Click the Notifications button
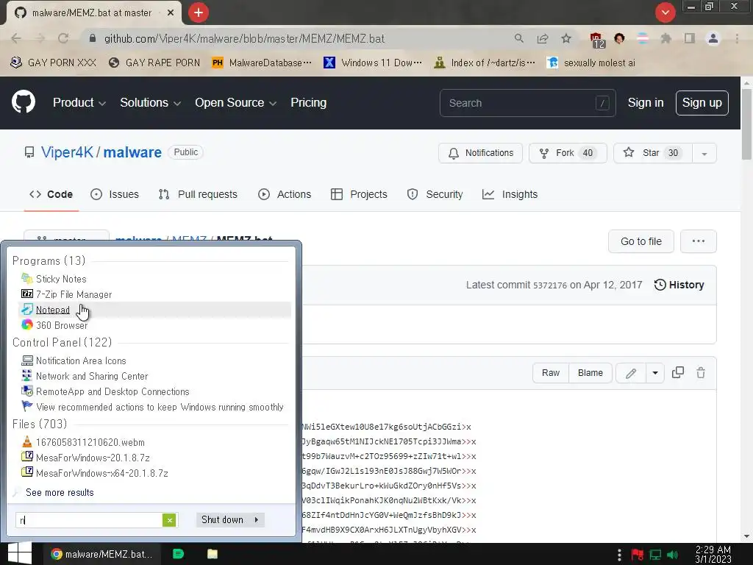Screen dimensions: 753x565 coord(480,153)
